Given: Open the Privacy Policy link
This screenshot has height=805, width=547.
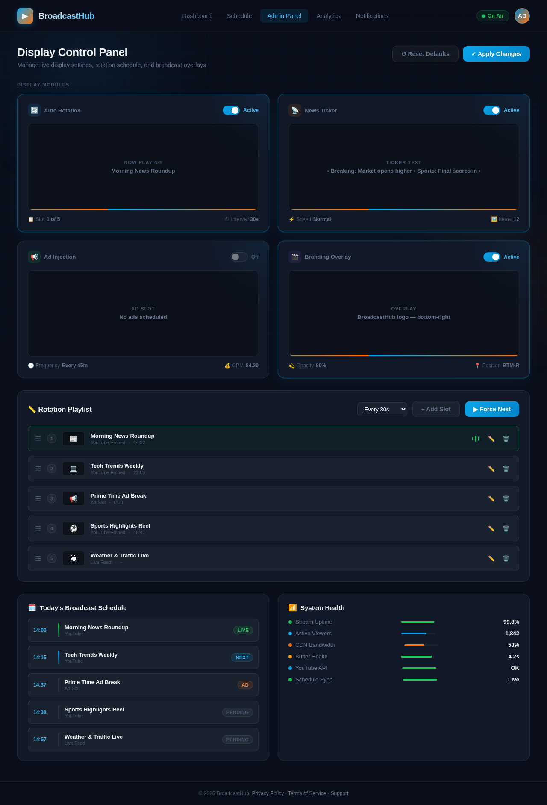Looking at the screenshot, I should click(x=268, y=793).
